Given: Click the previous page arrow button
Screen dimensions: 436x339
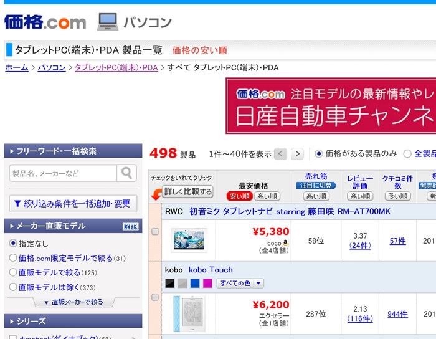Looking at the screenshot, I should (x=280, y=153).
